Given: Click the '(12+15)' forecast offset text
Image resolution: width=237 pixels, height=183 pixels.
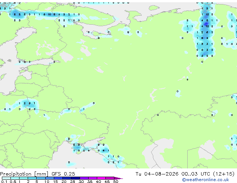Looking at the screenshot, I should click(x=224, y=174).
